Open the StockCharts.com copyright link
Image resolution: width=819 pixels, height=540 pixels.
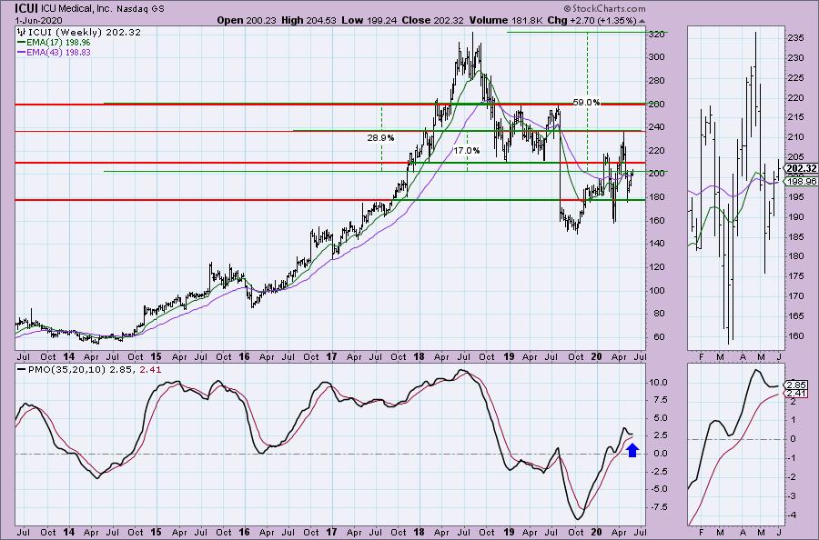click(604, 8)
